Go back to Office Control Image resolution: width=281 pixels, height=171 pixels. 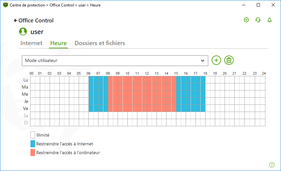(x=34, y=20)
